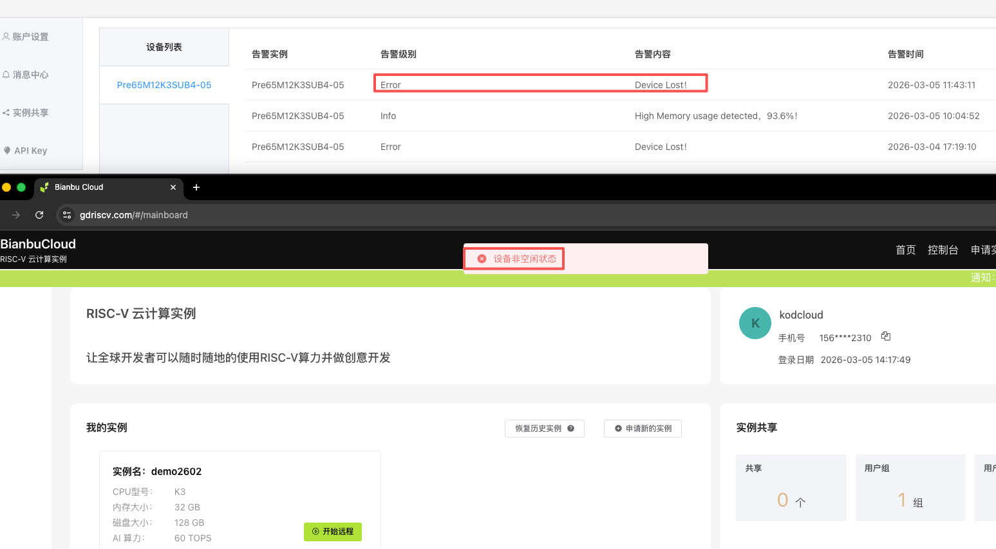996x549 pixels.
Task: Select device Pre65M12K3SUB4-05 in the device list
Action: pos(164,85)
